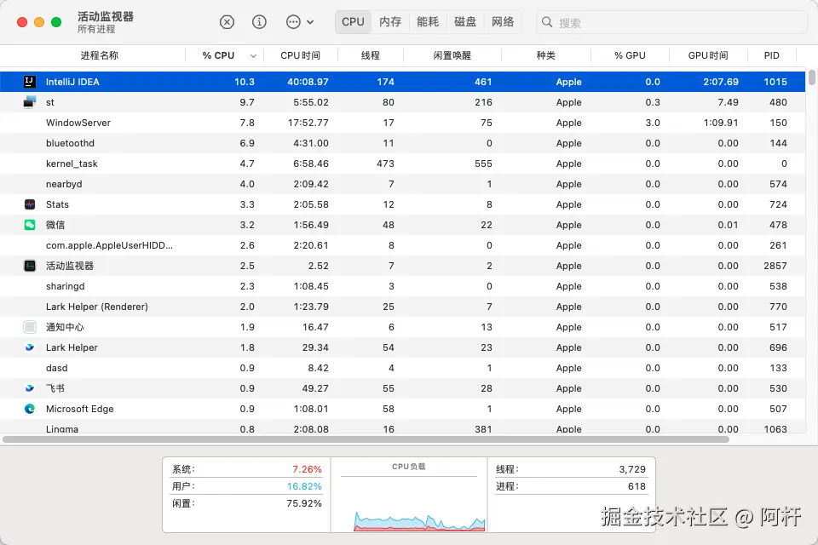Select the Lark Helper (Renderer) row
Image resolution: width=818 pixels, height=545 pixels.
point(402,307)
